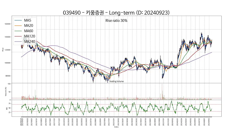Click the purple MA240 legend line swatch
The height and width of the screenshot is (131, 233).
18,42
